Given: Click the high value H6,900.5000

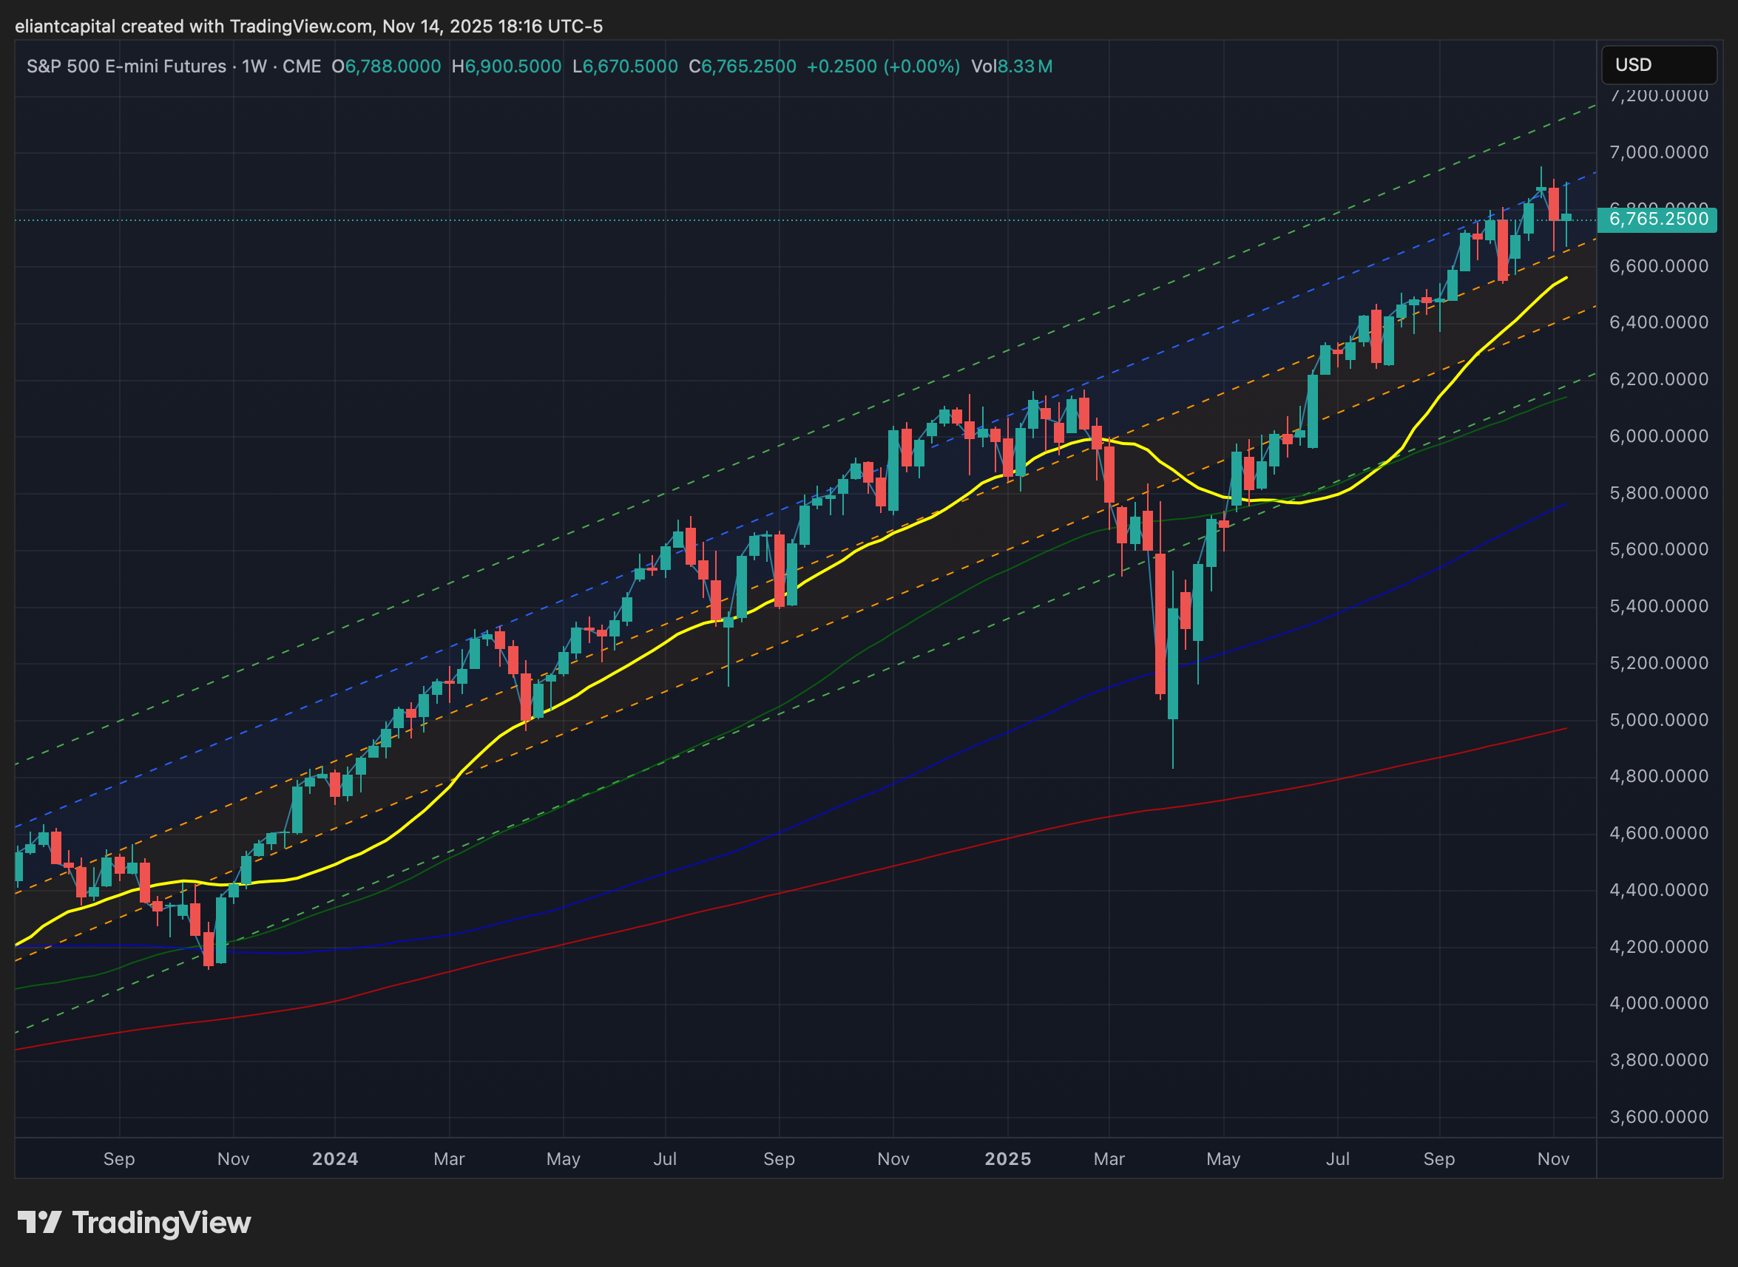Looking at the screenshot, I should (507, 67).
